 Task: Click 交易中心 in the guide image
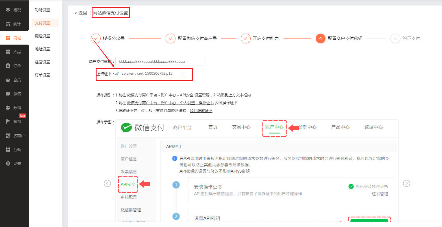pyautogui.click(x=241, y=127)
